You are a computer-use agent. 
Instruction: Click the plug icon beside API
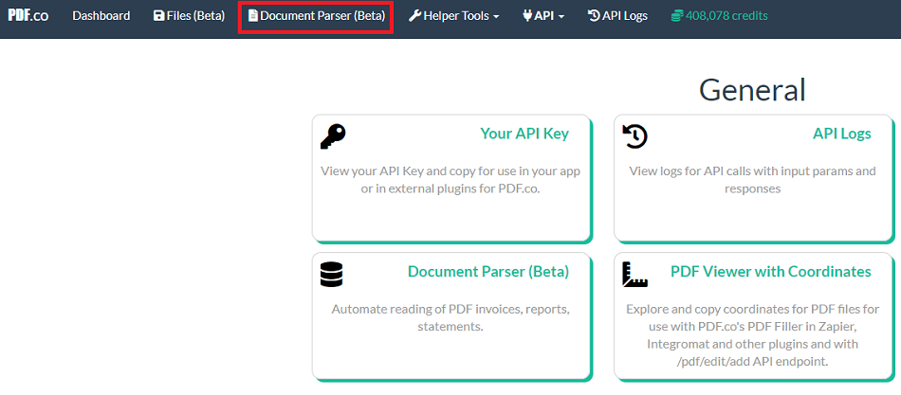click(x=527, y=16)
